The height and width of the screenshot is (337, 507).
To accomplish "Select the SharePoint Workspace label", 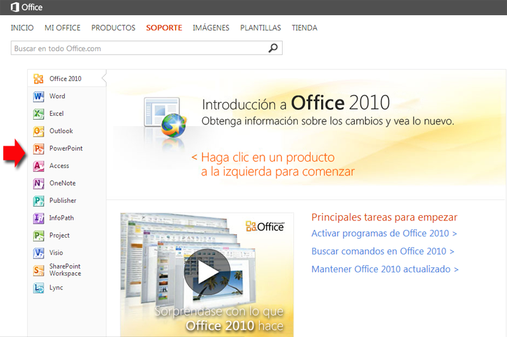I will pyautogui.click(x=65, y=270).
